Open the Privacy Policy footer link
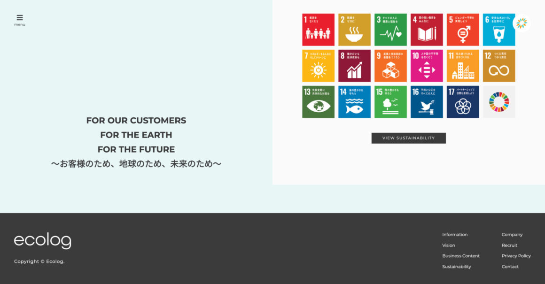Image resolution: width=545 pixels, height=284 pixels. click(x=516, y=256)
